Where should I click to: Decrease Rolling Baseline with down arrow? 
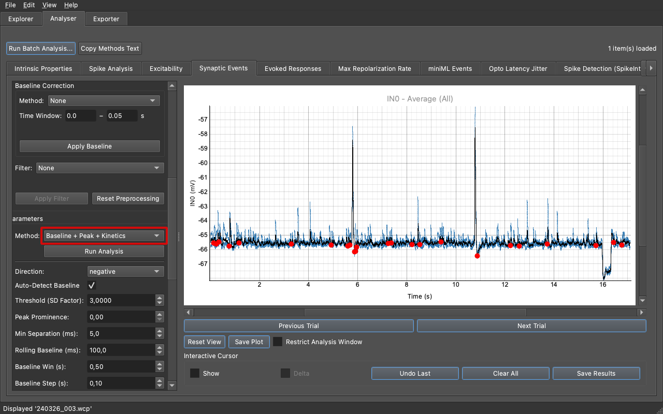pyautogui.click(x=160, y=353)
